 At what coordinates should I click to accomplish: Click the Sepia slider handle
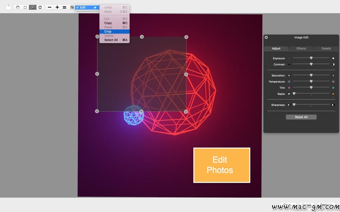coord(294,93)
